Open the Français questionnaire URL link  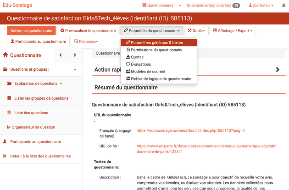(x=191, y=130)
